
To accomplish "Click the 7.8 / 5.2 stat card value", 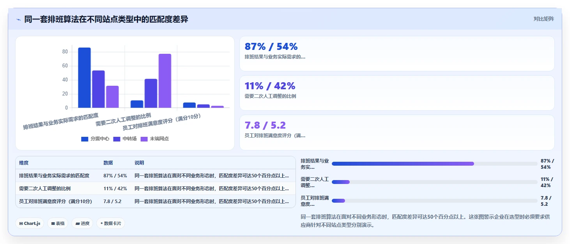I will (265, 125).
